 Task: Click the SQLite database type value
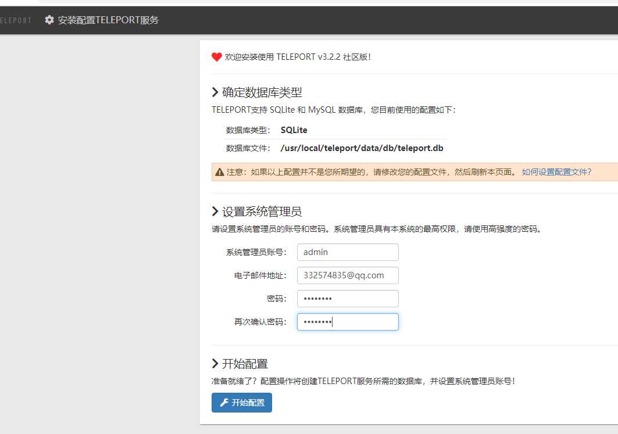(294, 130)
